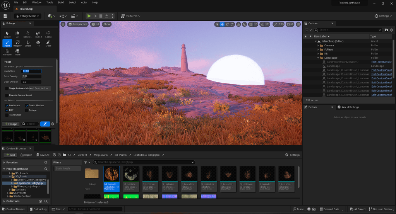This screenshot has width=396, height=214.
Task: Select the Paint foliage tool
Action: coord(7,43)
